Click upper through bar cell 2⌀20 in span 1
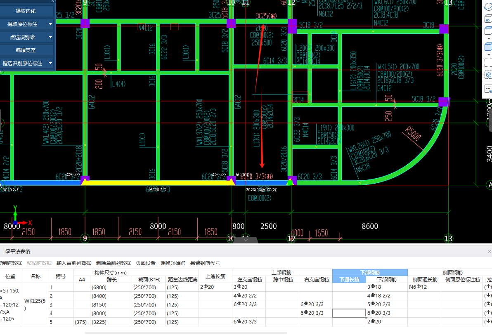 pos(215,287)
